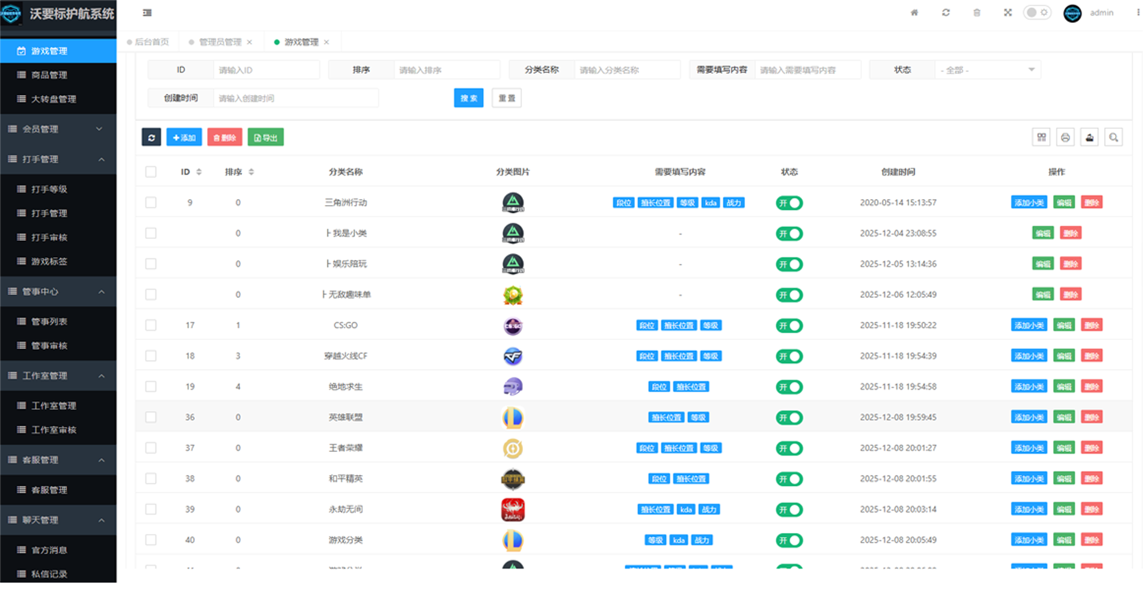Click the home icon in top header
Viewport: 1144px width, 605px height.
tap(914, 13)
